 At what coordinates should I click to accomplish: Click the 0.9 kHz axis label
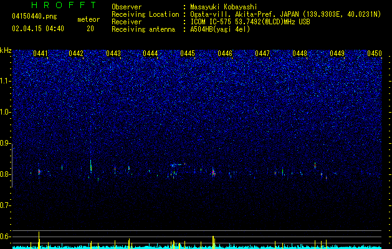point(6,143)
